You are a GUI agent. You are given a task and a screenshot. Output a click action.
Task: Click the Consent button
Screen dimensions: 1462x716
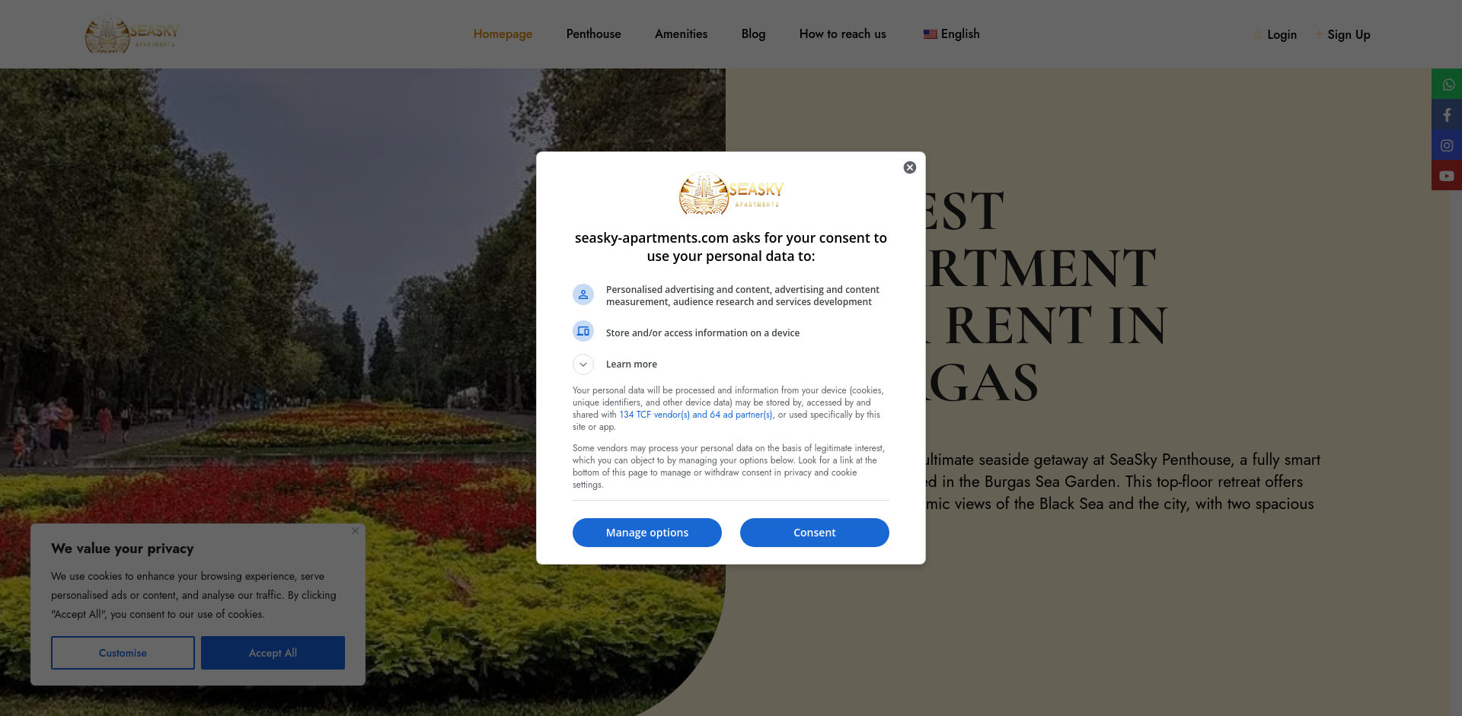(814, 533)
